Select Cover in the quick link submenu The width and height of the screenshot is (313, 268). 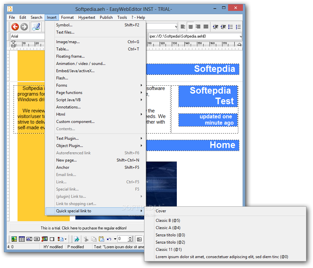[225, 211]
